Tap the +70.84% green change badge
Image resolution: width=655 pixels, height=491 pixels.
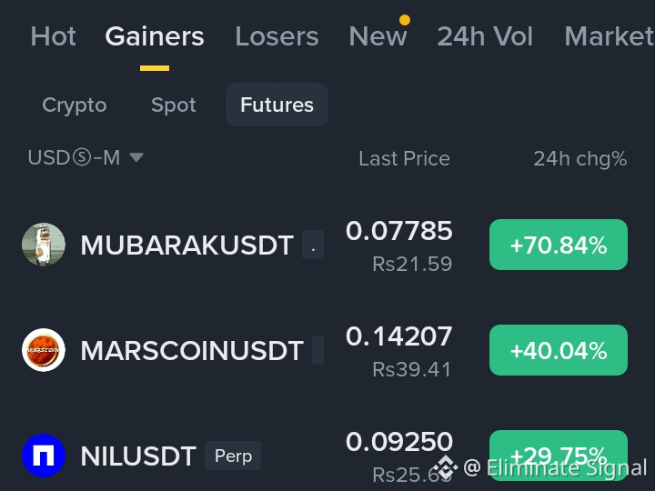click(x=559, y=245)
